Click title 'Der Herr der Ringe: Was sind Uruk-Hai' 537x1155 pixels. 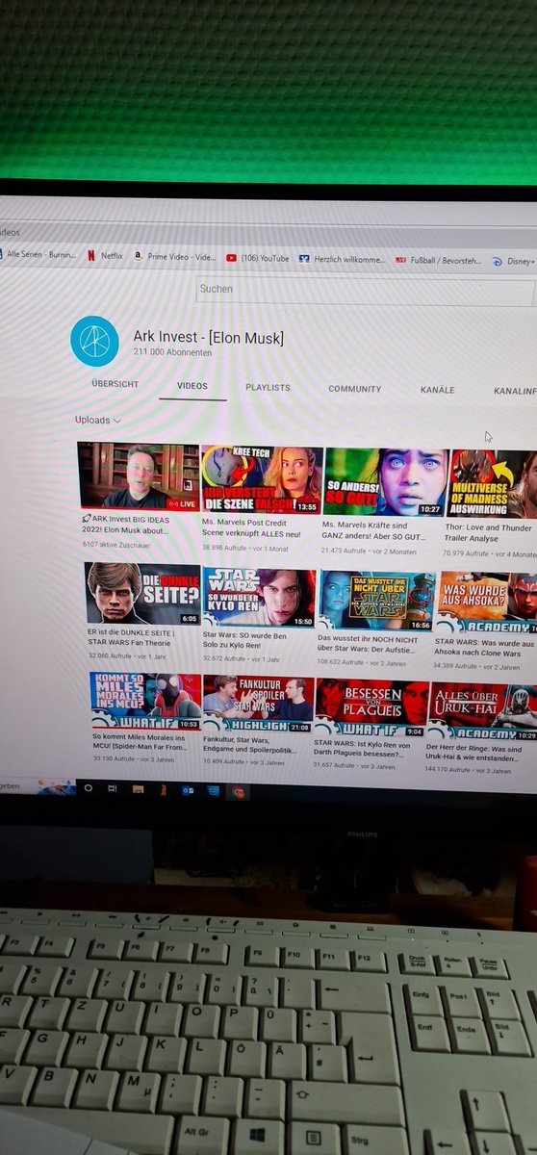[474, 752]
